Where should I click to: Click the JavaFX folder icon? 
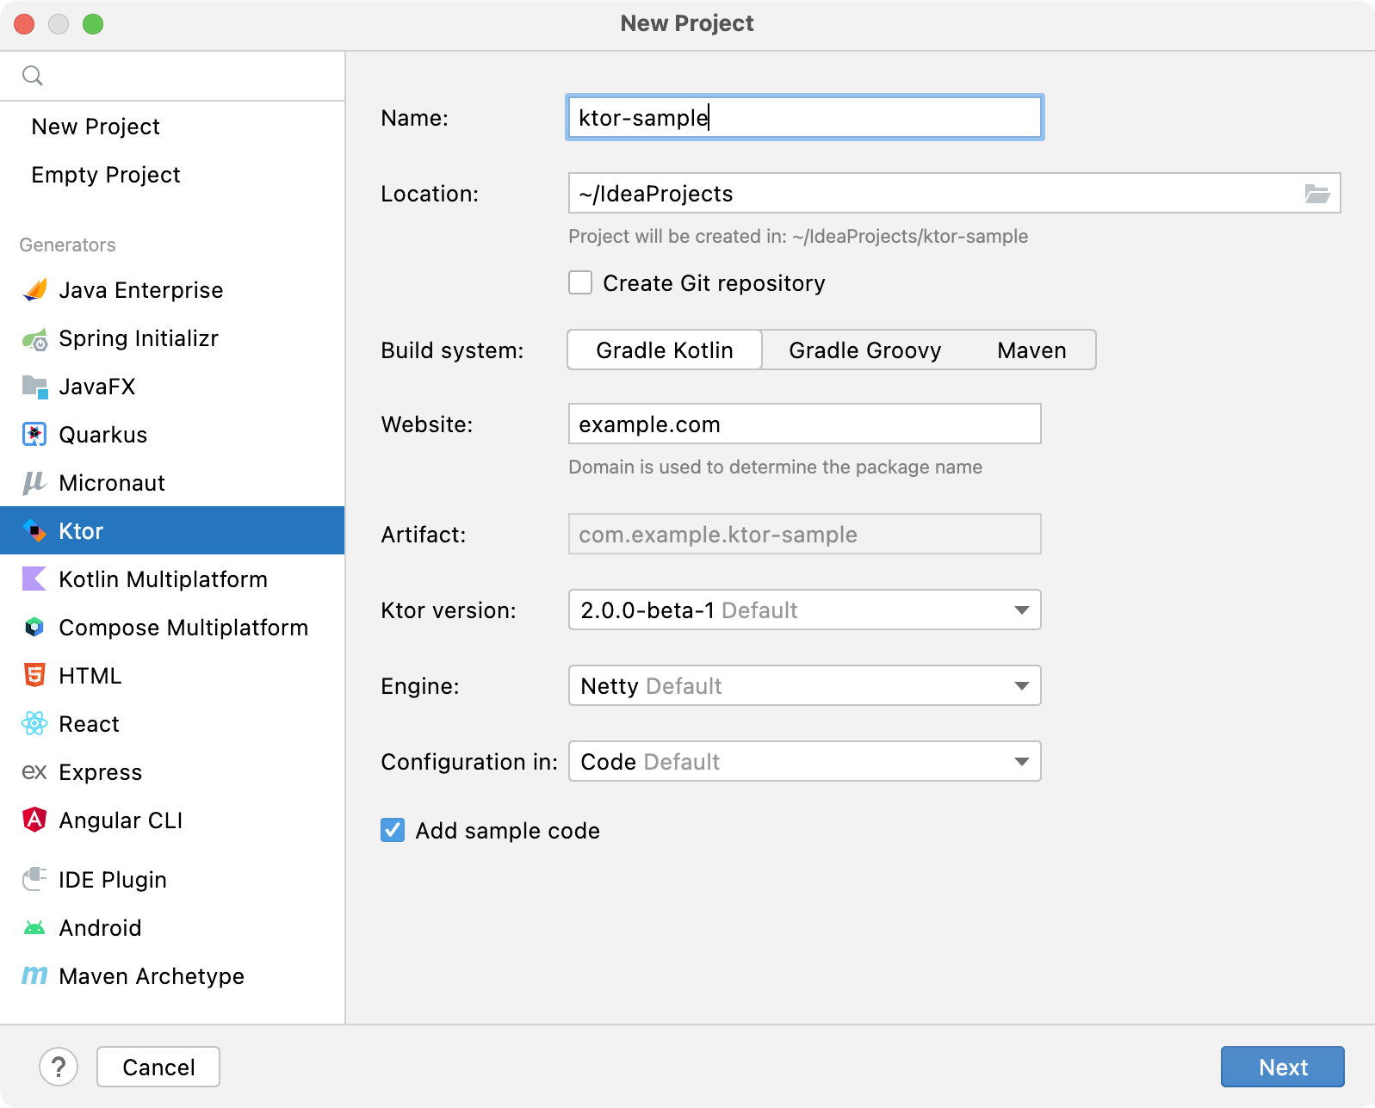coord(34,387)
